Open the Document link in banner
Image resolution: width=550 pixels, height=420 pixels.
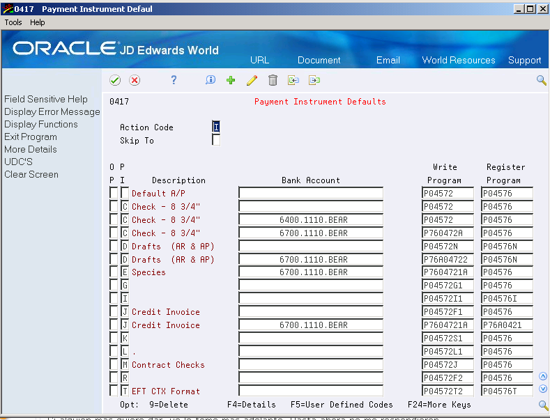tap(319, 60)
